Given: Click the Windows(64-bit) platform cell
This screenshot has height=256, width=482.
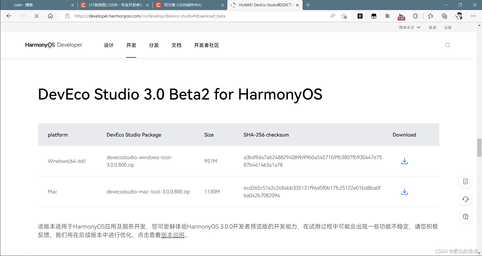Looking at the screenshot, I should click(67, 161).
